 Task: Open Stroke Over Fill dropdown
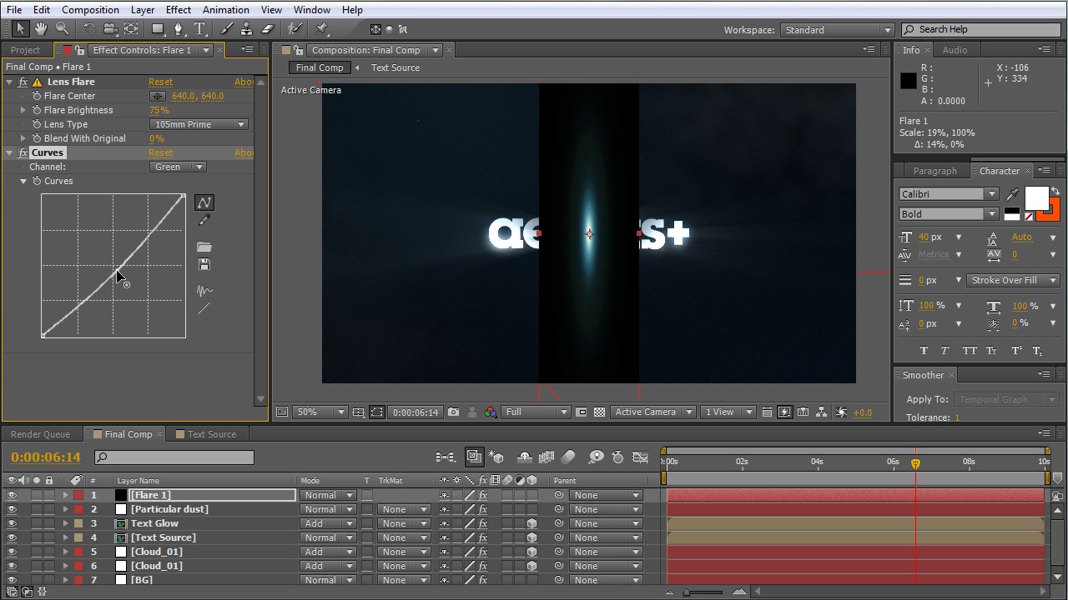pos(1013,280)
